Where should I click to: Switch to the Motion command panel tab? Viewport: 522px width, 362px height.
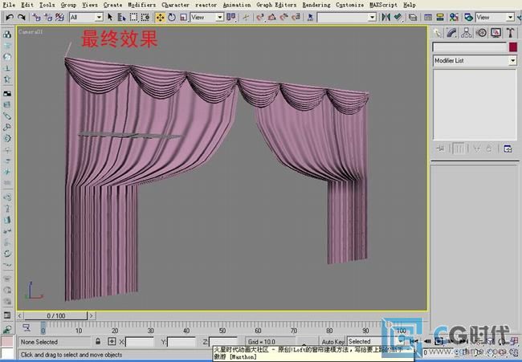point(481,33)
